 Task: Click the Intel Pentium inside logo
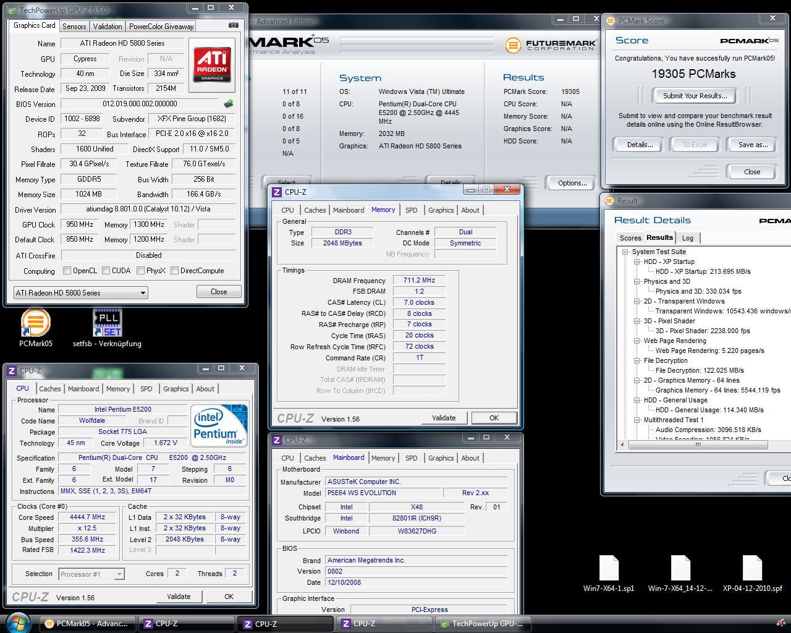tap(219, 425)
